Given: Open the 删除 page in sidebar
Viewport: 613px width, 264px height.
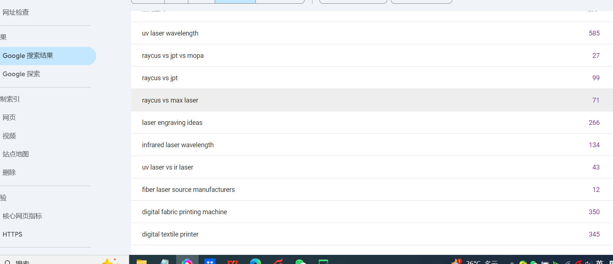Looking at the screenshot, I should pyautogui.click(x=9, y=172).
